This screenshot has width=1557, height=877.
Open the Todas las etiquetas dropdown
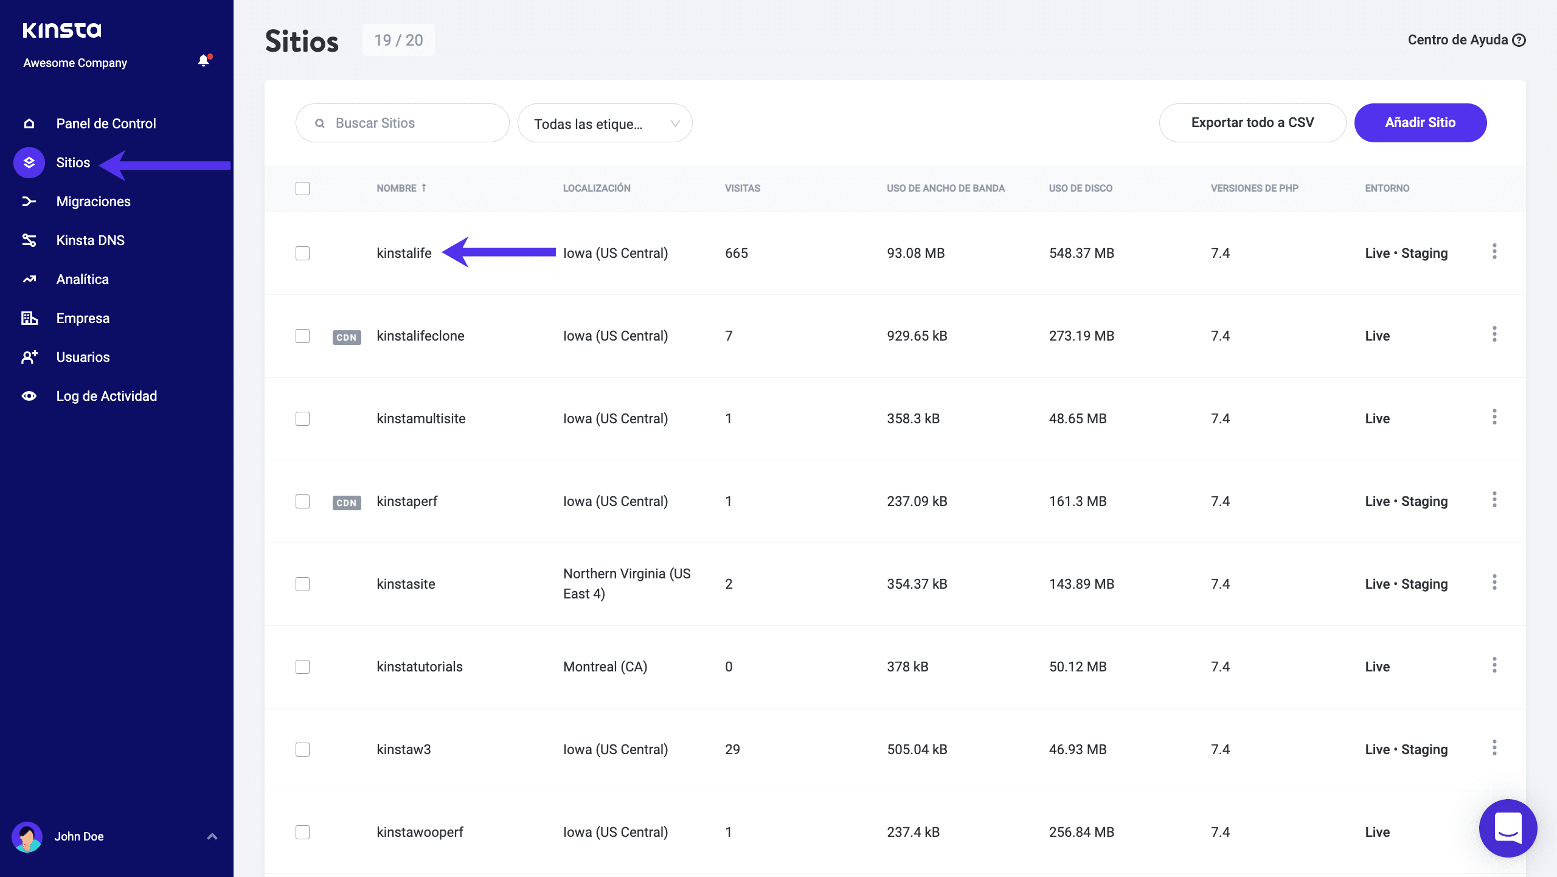(x=605, y=123)
